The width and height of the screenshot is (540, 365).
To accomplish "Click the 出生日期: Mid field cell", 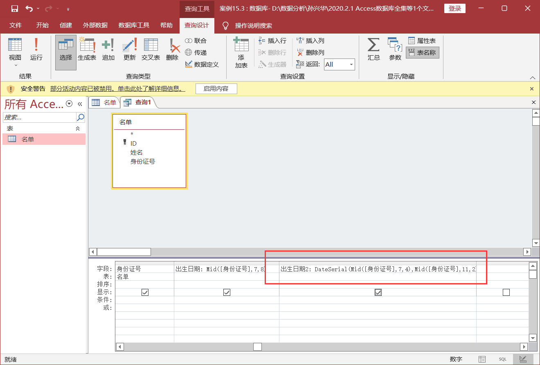I will (227, 269).
